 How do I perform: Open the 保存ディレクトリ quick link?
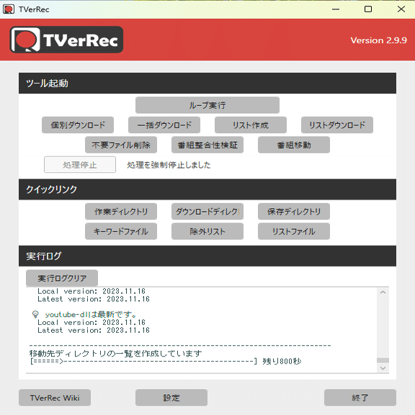pos(294,212)
